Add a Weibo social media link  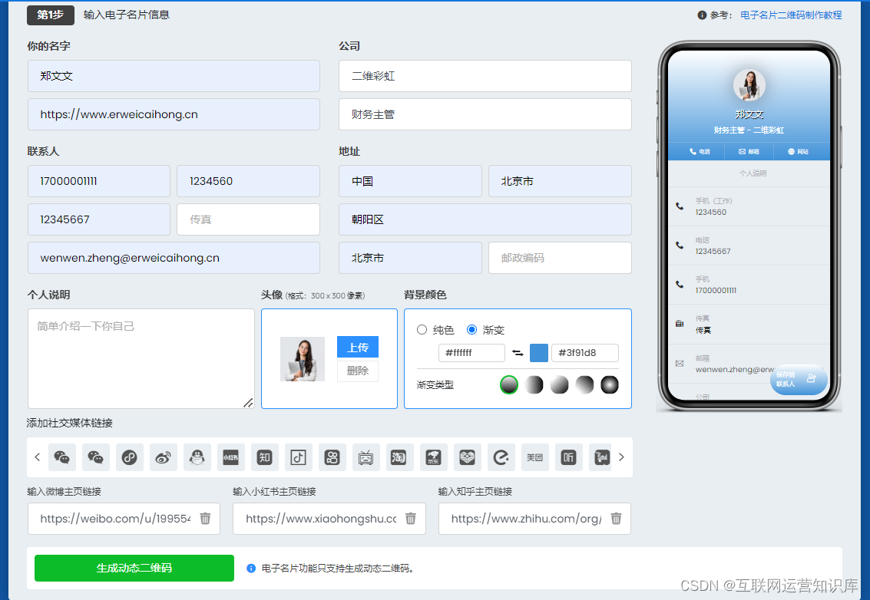[163, 457]
